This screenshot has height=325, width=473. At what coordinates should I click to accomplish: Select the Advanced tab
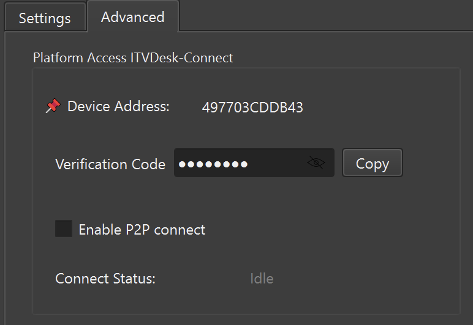132,17
